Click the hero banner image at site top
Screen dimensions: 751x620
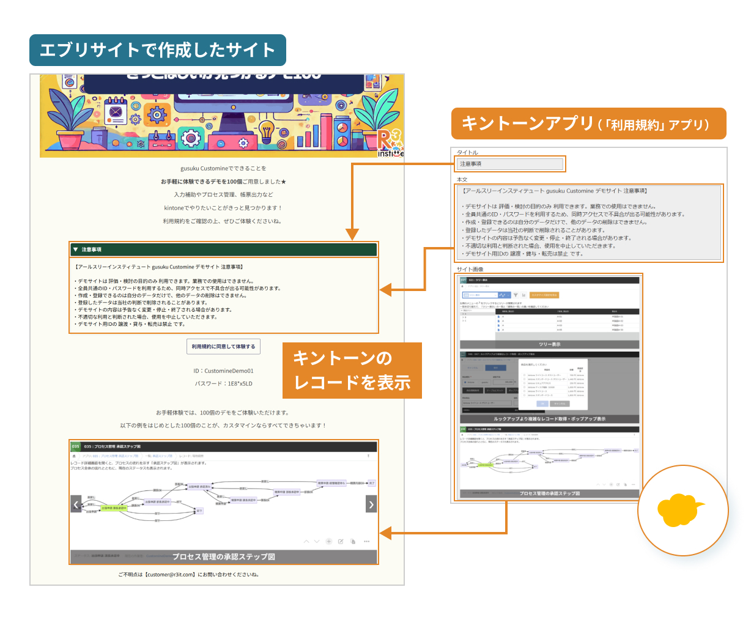(x=222, y=116)
